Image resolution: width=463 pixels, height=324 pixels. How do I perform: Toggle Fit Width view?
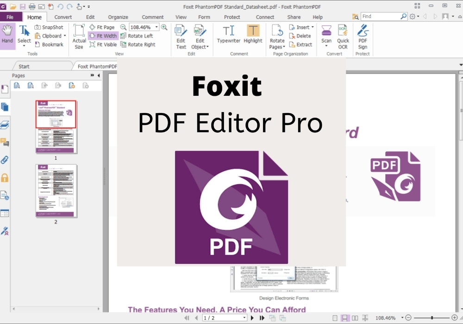pos(103,36)
